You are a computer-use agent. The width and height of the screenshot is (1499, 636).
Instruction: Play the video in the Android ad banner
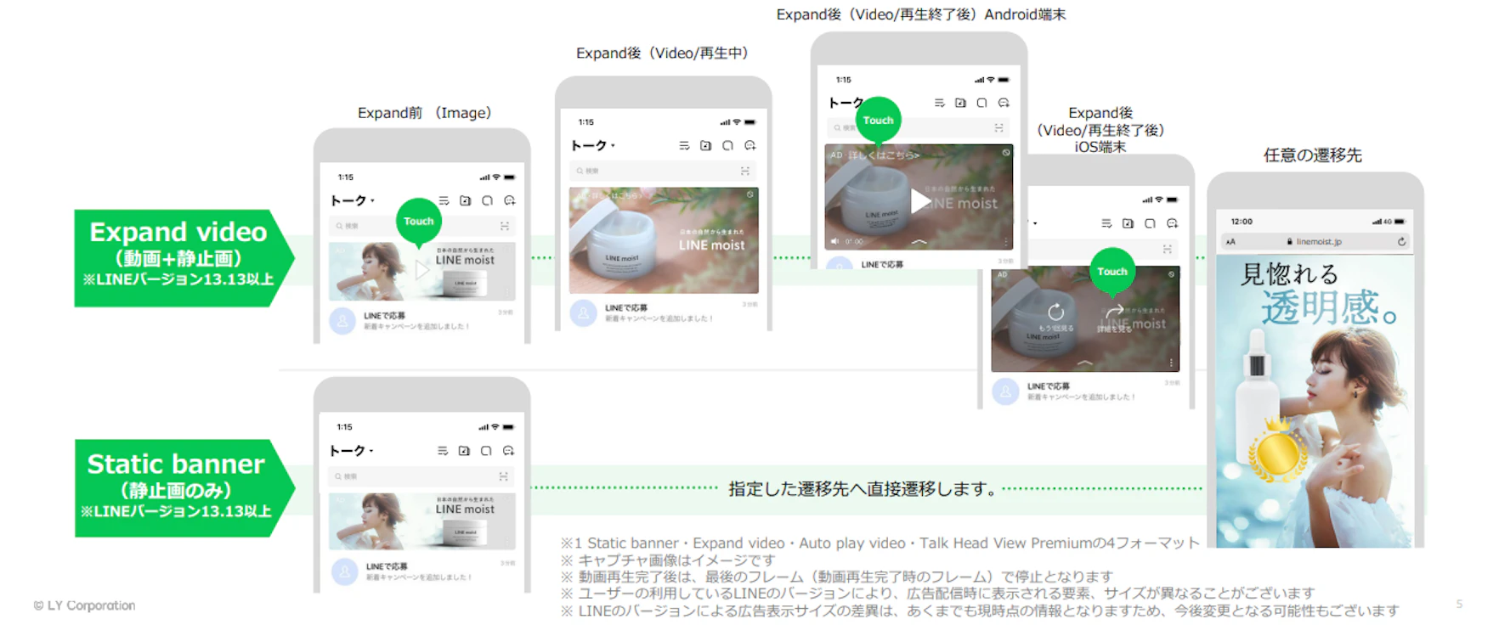pyautogui.click(x=920, y=201)
